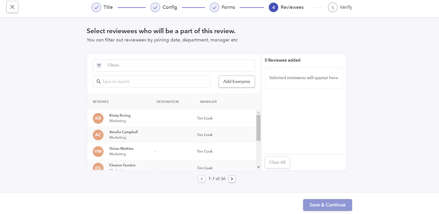Click the Config step checkmark icon
This screenshot has height=214, width=439.
click(155, 7)
